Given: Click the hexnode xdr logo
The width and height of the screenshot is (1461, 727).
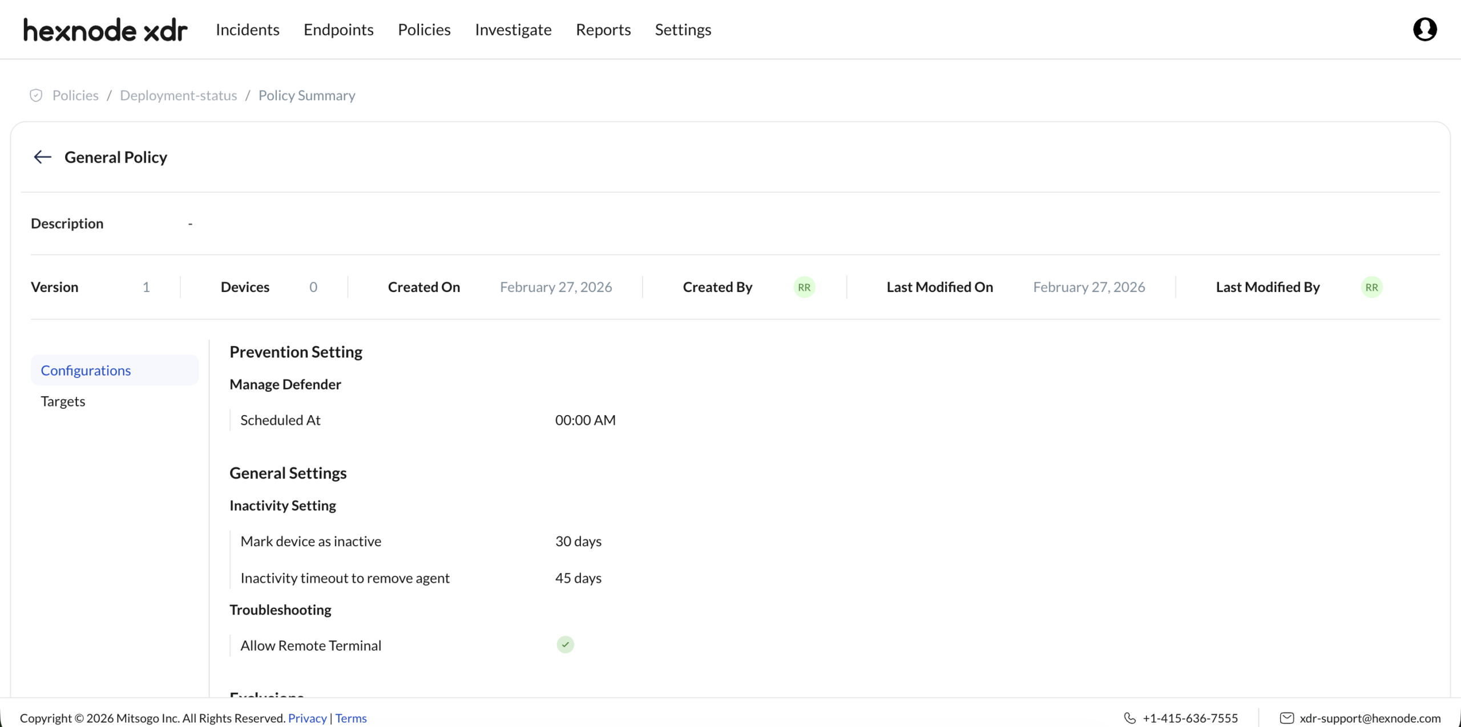Looking at the screenshot, I should tap(105, 30).
